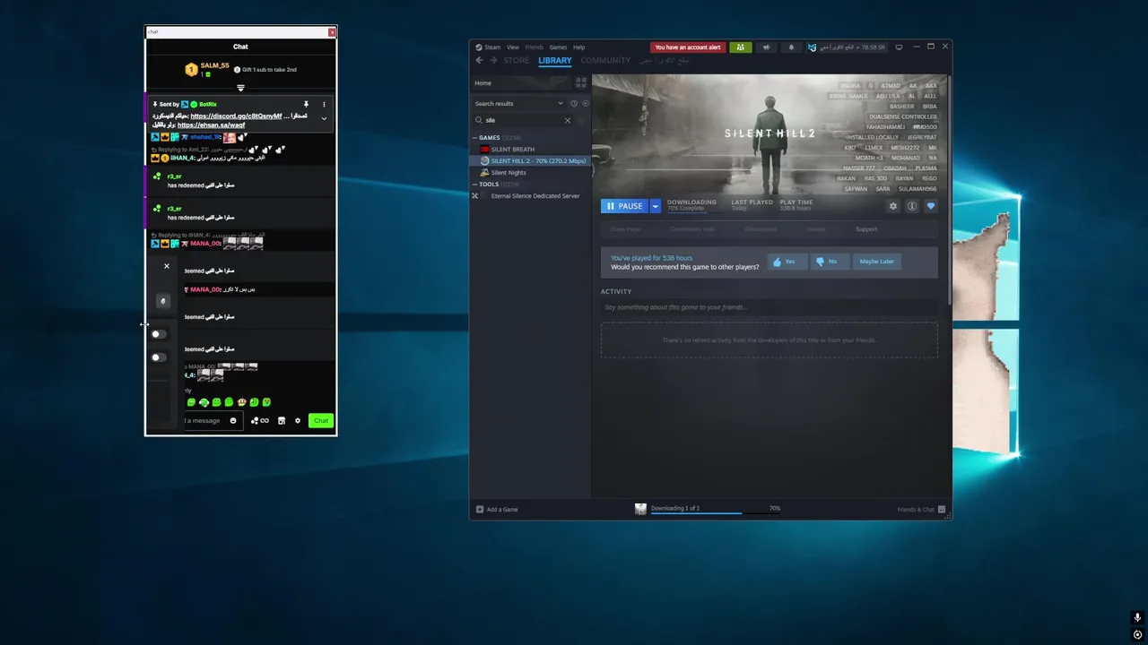This screenshot has height=645, width=1148.
Task: Switch to Big Picture mode icon
Action: [900, 47]
